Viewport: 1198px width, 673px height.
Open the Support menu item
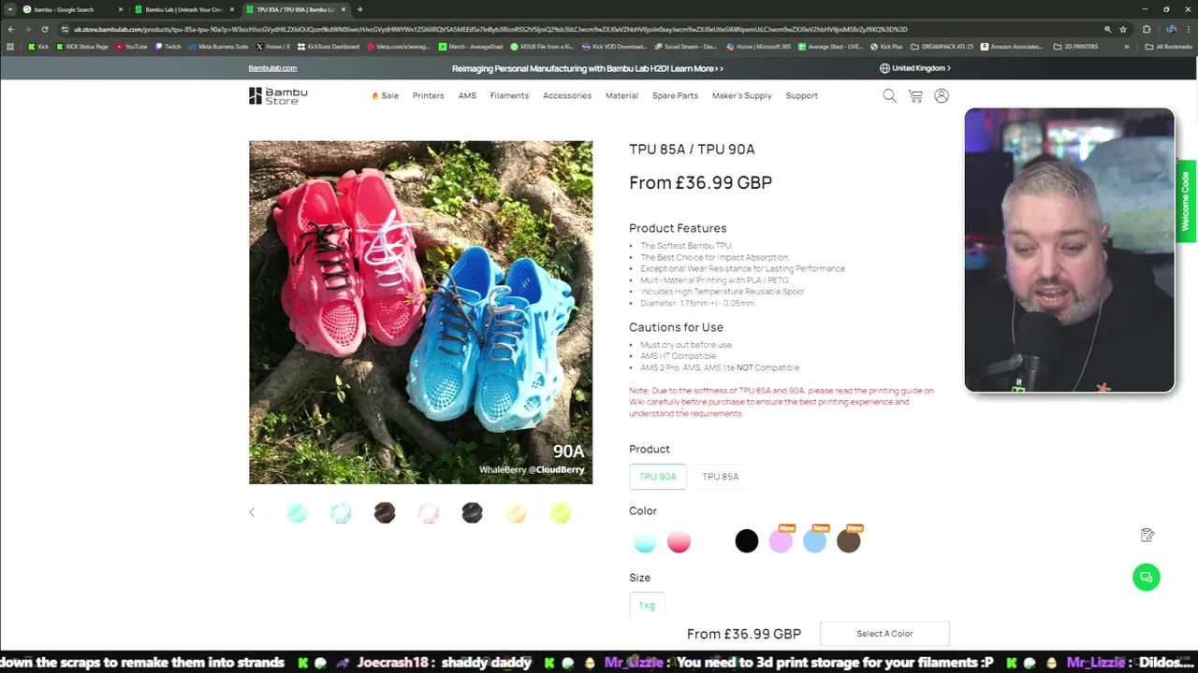tap(801, 95)
